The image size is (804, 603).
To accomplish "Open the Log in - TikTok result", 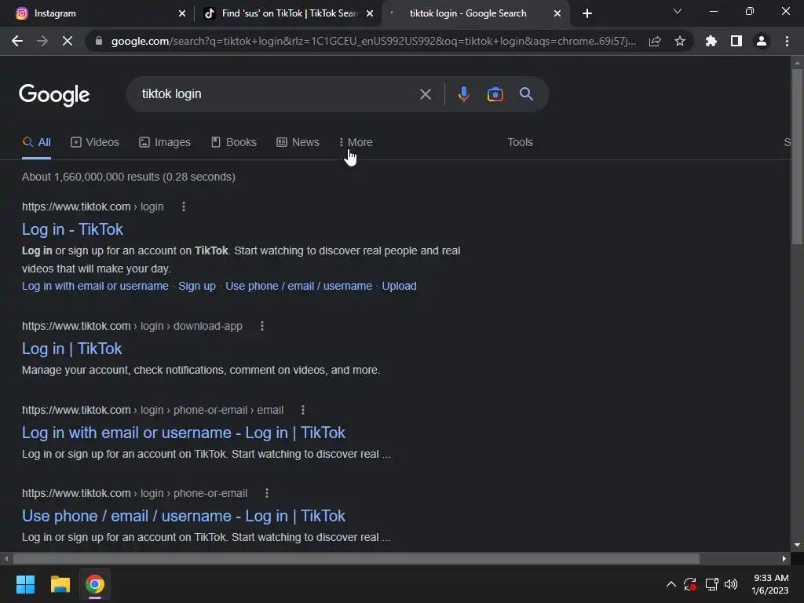I will [x=72, y=229].
